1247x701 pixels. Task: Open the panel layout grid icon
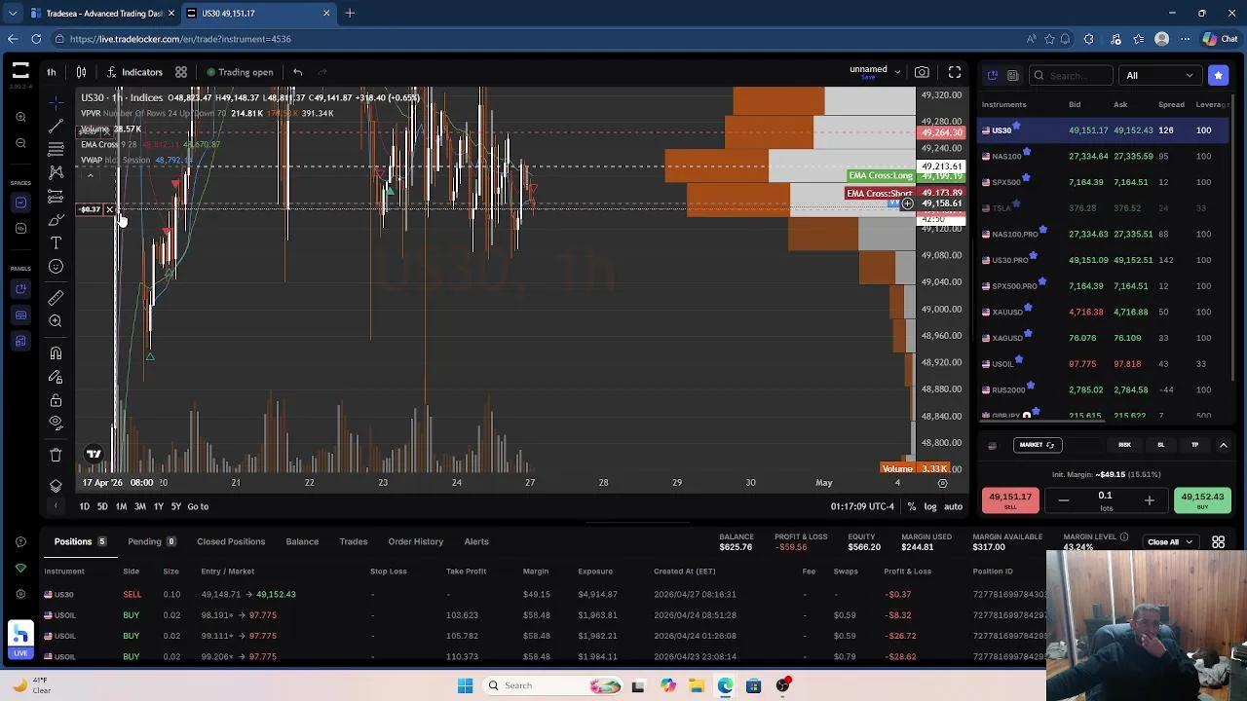point(1218,542)
